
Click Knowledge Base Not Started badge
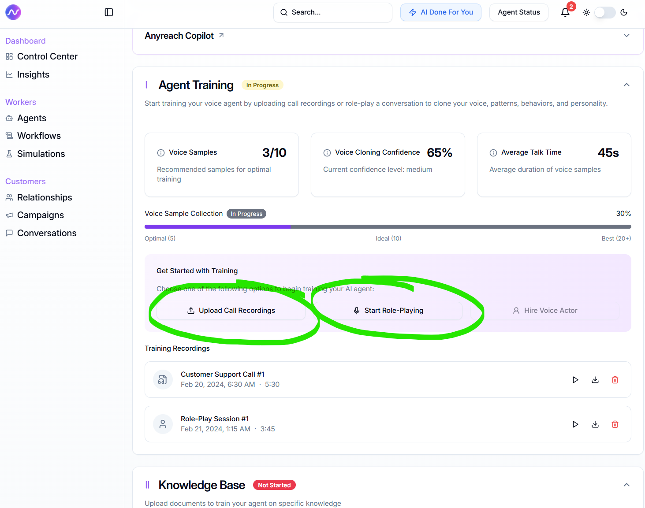[x=274, y=485]
